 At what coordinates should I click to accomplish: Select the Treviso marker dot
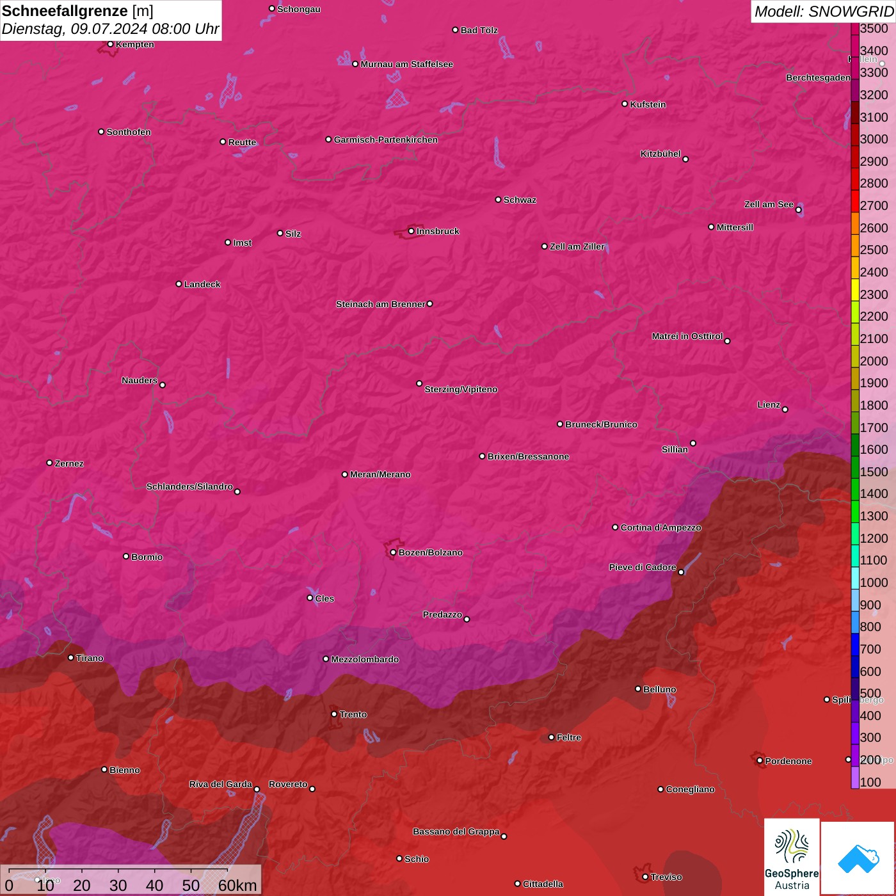tap(645, 877)
